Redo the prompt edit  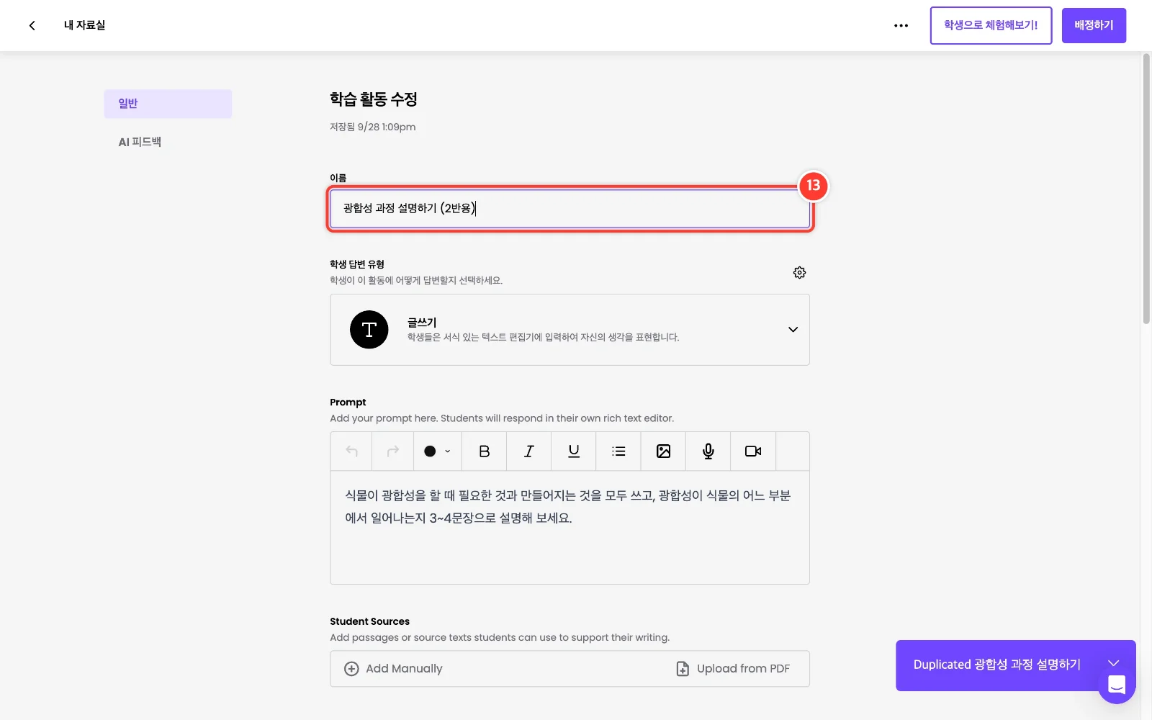(x=393, y=451)
